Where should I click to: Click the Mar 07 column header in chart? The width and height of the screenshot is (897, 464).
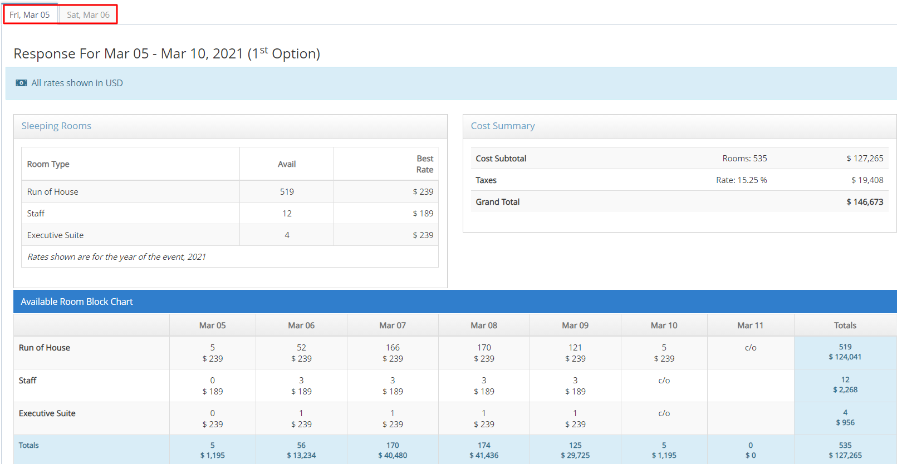(x=393, y=325)
